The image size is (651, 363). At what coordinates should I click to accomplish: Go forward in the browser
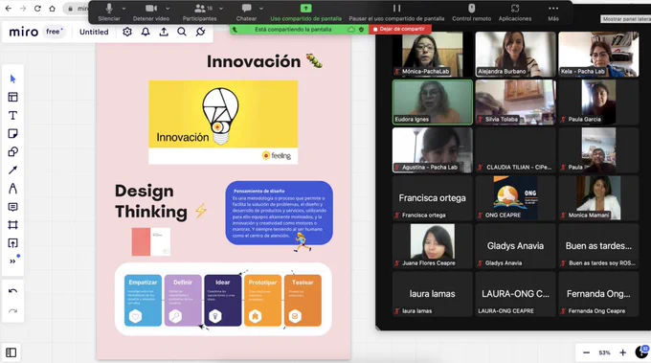[x=23, y=9]
